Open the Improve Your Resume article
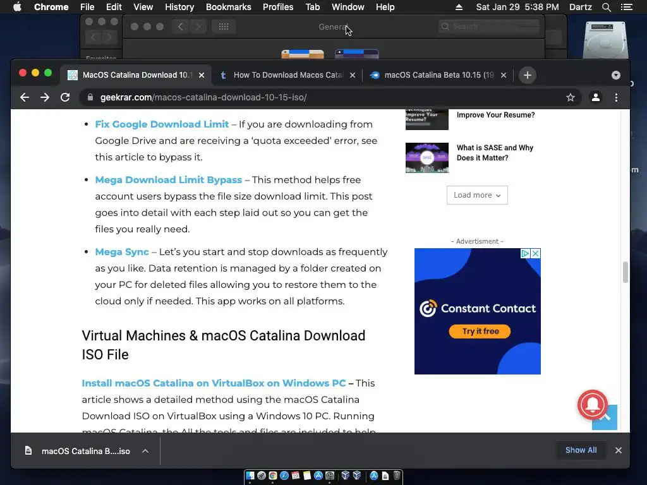 coord(495,115)
